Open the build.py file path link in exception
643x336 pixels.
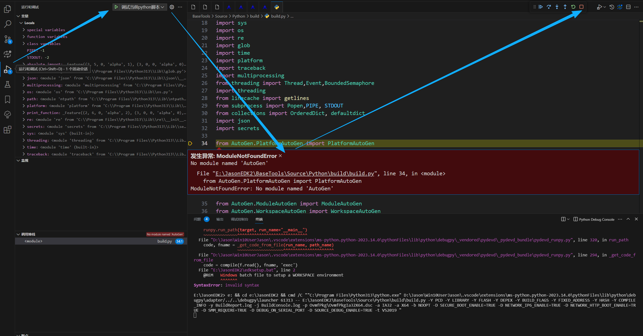[295, 174]
